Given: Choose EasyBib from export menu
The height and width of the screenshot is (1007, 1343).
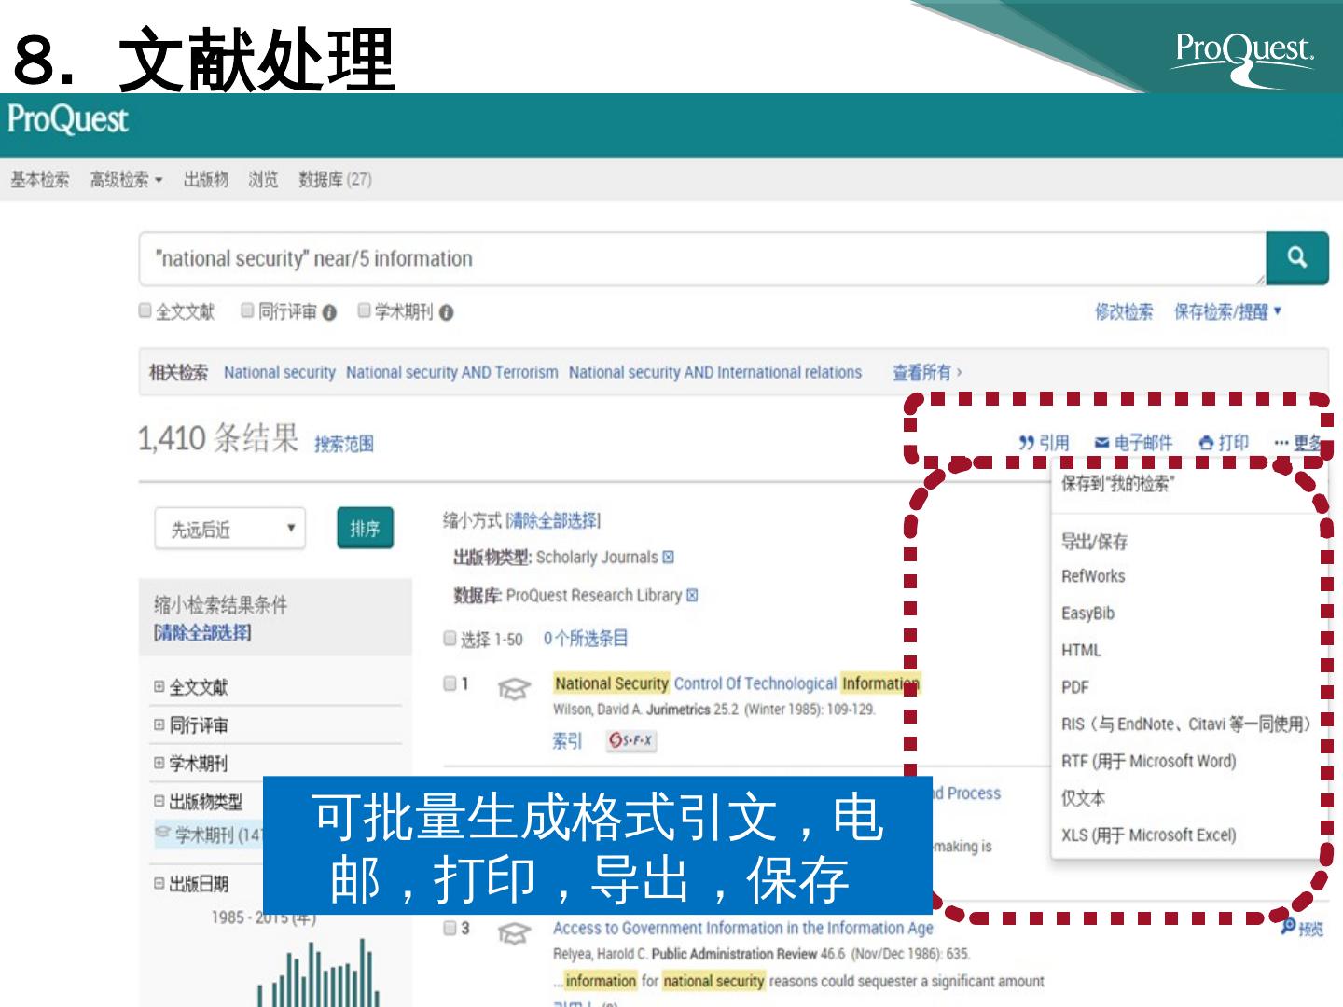Looking at the screenshot, I should pyautogui.click(x=1087, y=613).
